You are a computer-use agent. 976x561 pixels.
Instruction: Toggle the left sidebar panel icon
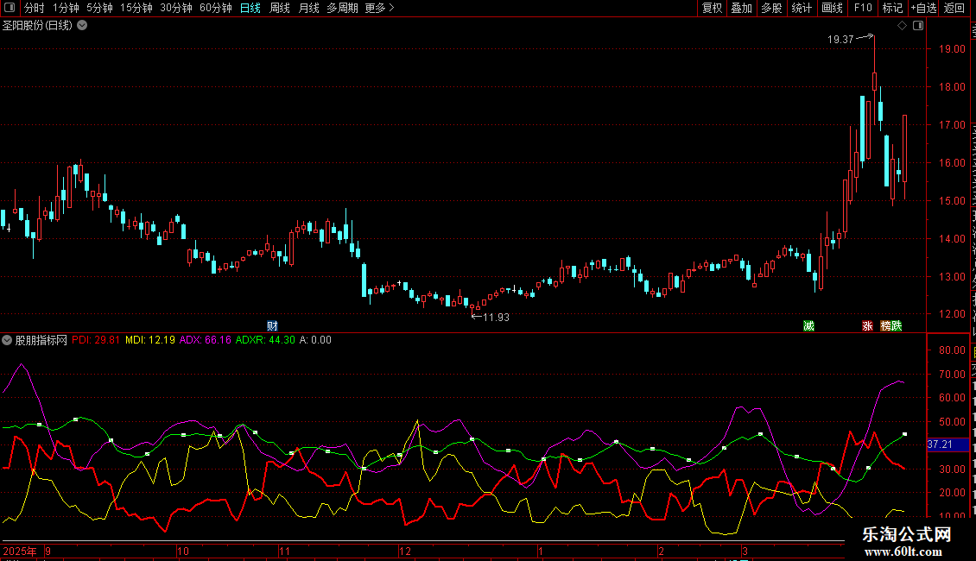[x=9, y=8]
